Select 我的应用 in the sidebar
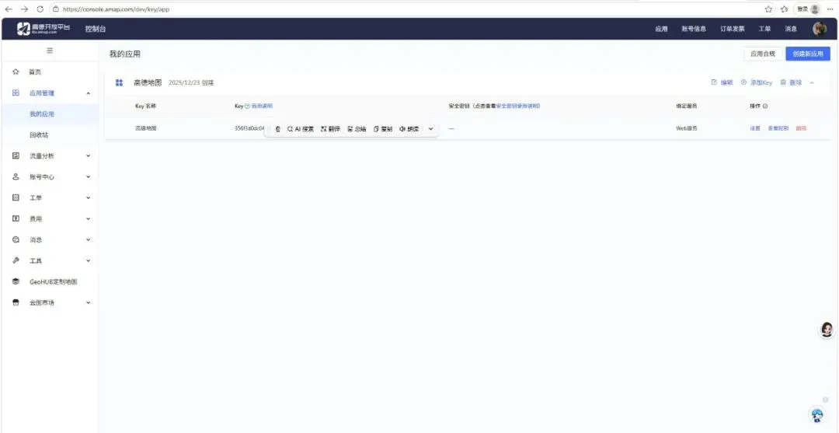Screen dimensions: 839x433 tap(42, 114)
